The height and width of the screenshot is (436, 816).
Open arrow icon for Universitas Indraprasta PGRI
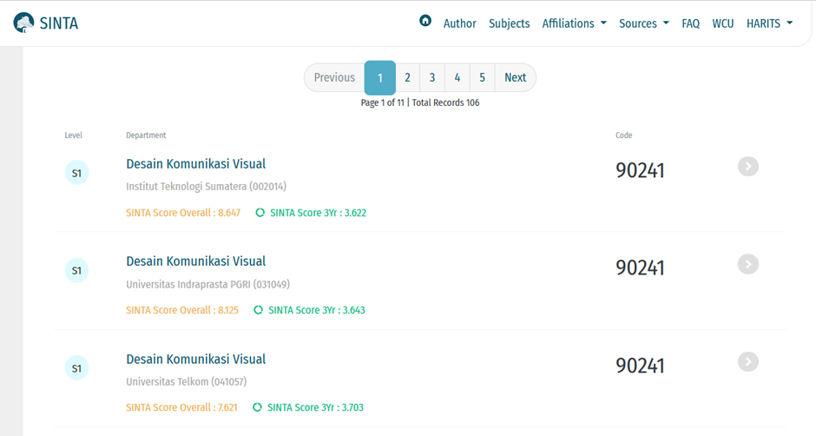[747, 264]
